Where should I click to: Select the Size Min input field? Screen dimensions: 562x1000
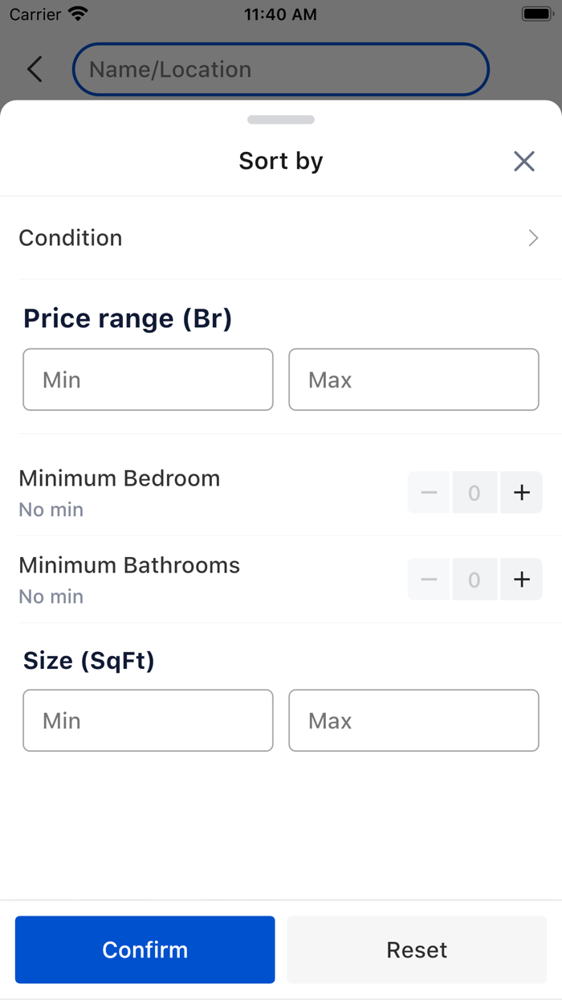(148, 720)
